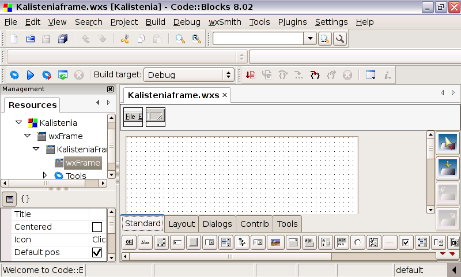Screen dimensions: 461x277
Task: Create a new file with toolbar icon
Action: [x=14, y=39]
